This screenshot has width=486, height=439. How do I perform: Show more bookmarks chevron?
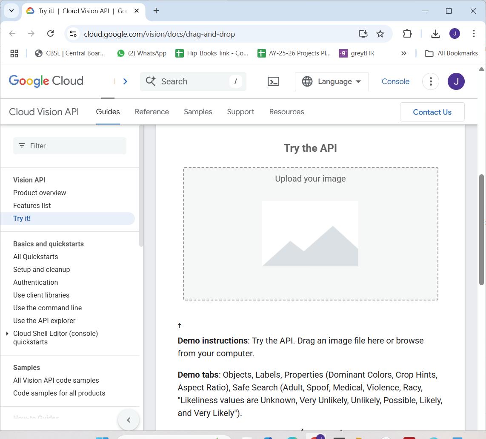click(x=403, y=53)
